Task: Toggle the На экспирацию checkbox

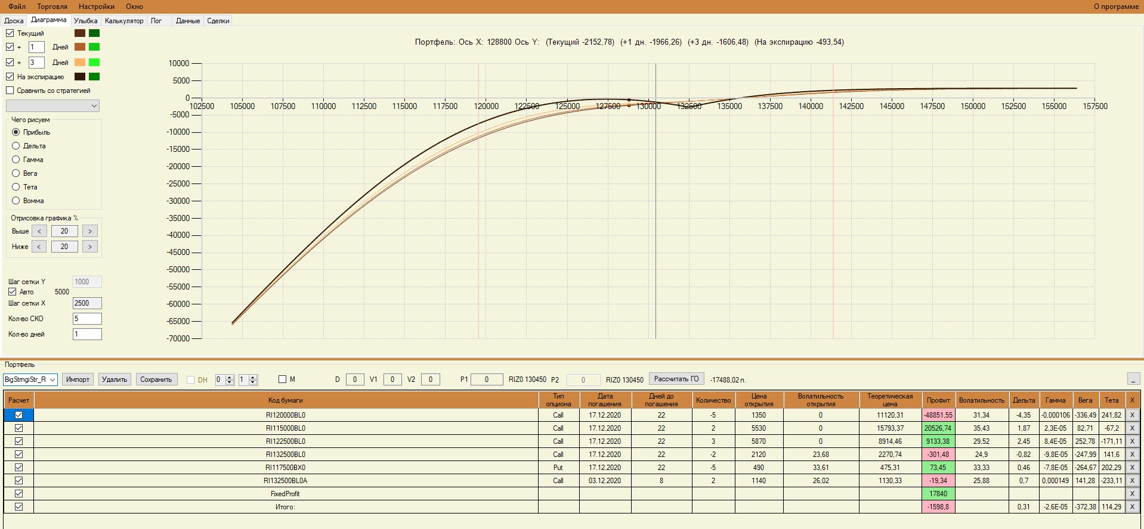Action: pyautogui.click(x=10, y=77)
